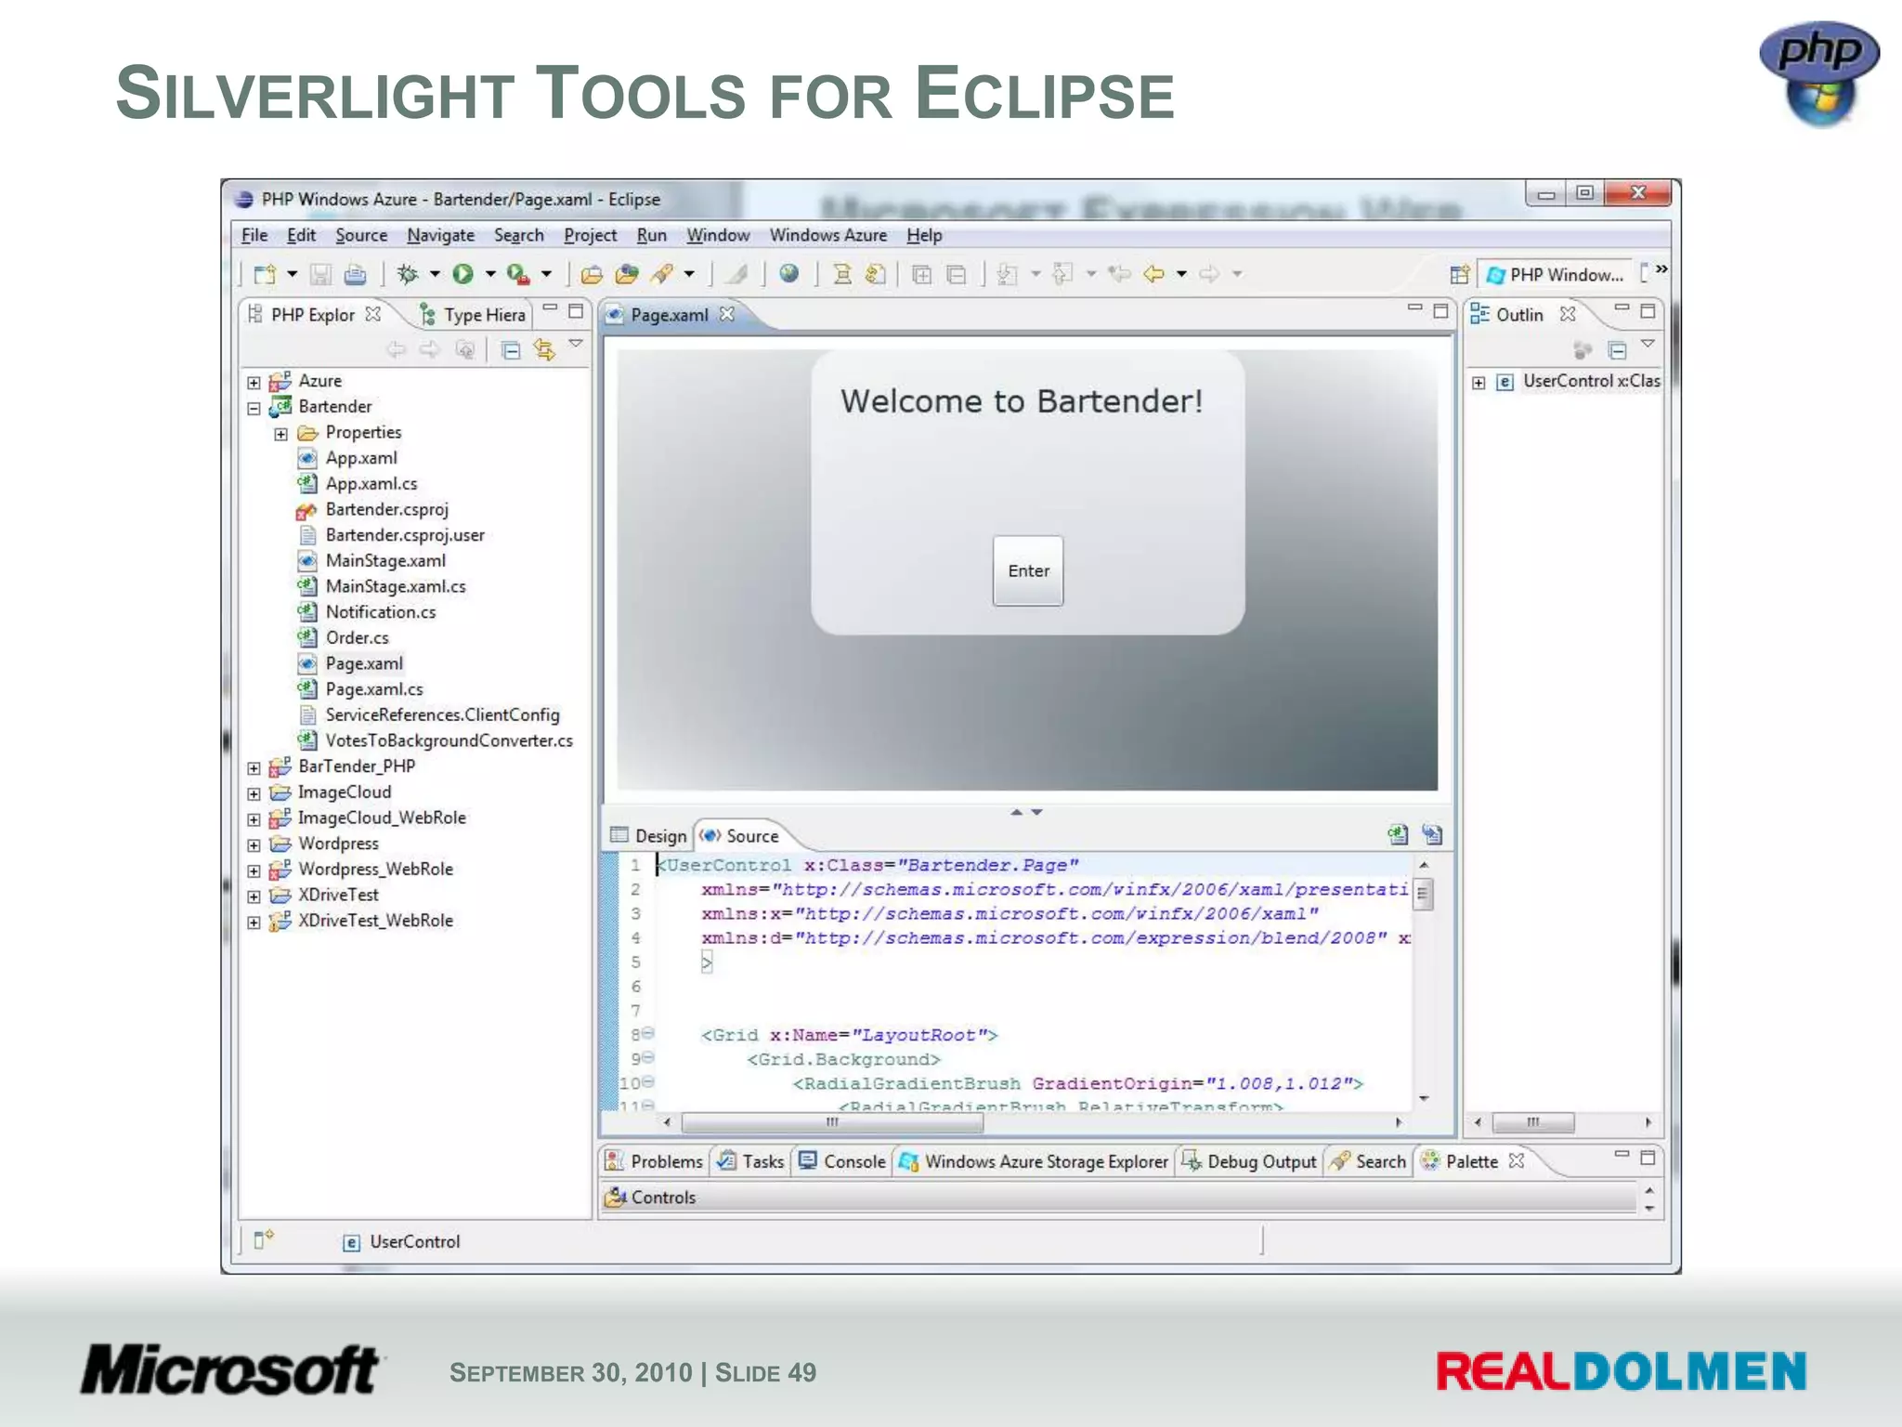Open the Problems tab
The image size is (1902, 1427).
[x=655, y=1160]
